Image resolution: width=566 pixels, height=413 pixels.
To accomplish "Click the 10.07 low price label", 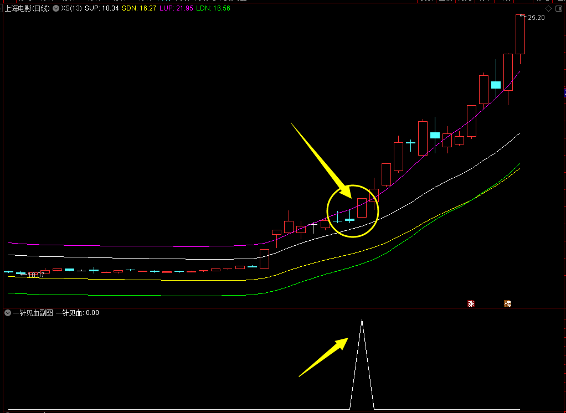I will pos(36,275).
